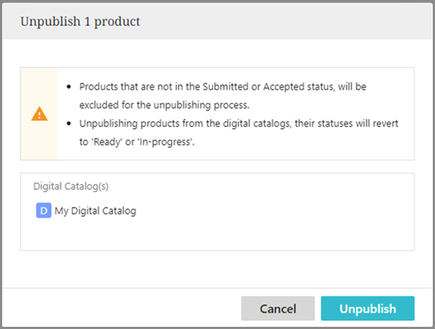Click the blank area above the warning box
435x329 pixels.
coord(217,53)
